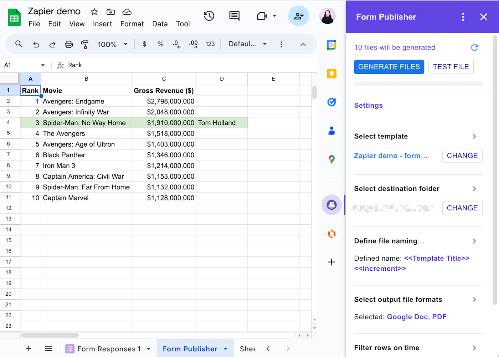499x357 pixels.
Task: Show the all sheets list
Action: tap(49, 349)
